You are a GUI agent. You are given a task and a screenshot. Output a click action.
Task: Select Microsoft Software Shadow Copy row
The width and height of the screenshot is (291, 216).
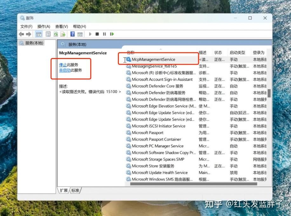click(196, 153)
